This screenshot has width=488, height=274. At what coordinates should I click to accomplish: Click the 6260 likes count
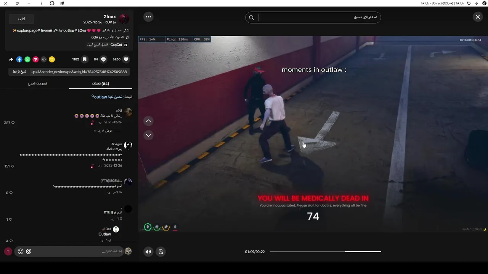pos(117,59)
